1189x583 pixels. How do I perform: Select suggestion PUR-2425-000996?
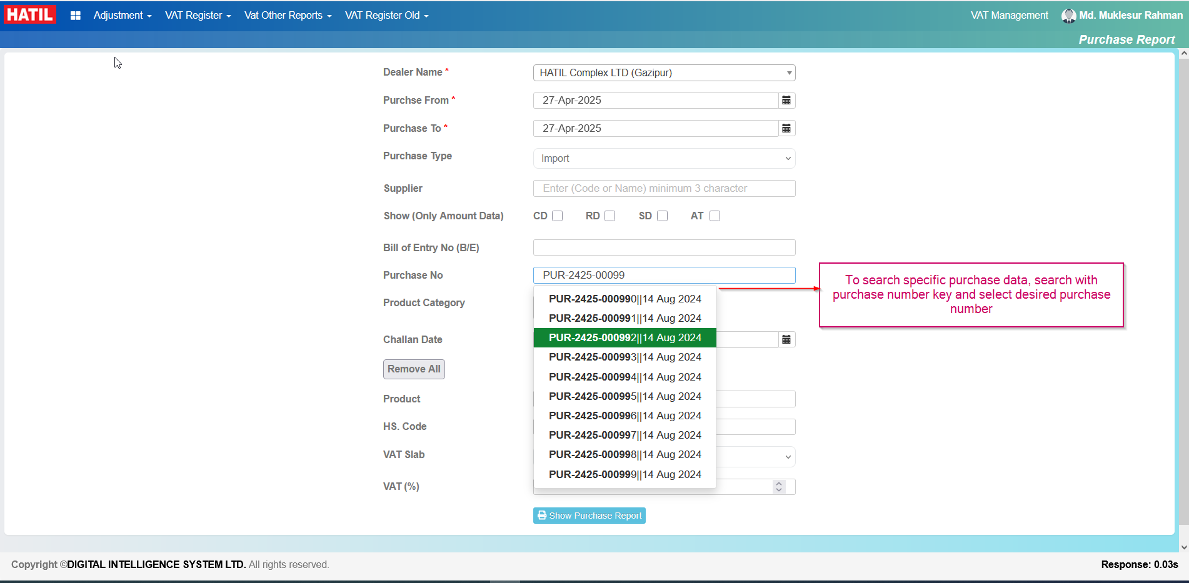coord(625,416)
